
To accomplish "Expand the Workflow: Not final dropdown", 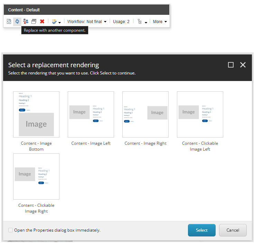I will point(87,22).
